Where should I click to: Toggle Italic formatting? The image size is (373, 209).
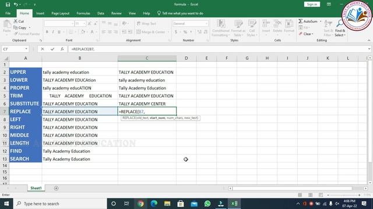tap(53, 32)
